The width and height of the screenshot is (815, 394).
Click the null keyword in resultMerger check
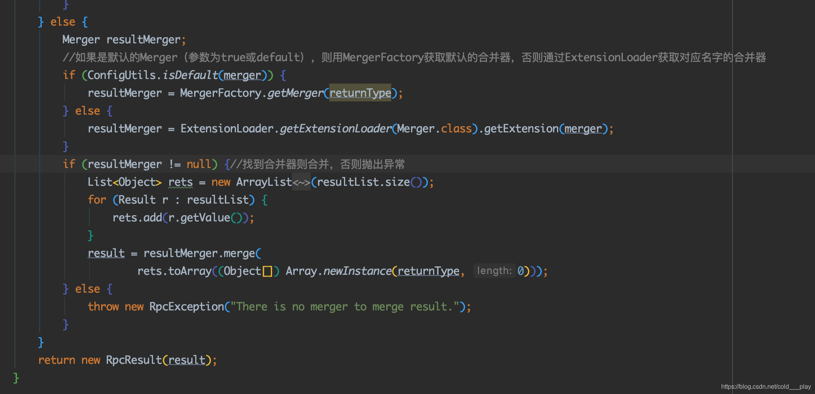point(199,164)
